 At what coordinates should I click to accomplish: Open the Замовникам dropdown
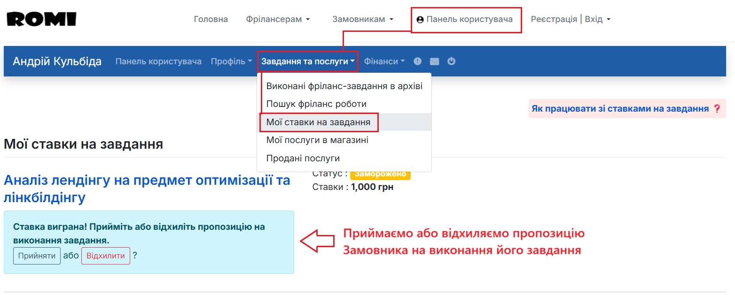pos(363,19)
